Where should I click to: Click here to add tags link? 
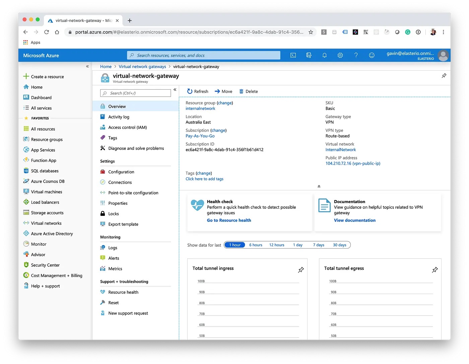[204, 179]
